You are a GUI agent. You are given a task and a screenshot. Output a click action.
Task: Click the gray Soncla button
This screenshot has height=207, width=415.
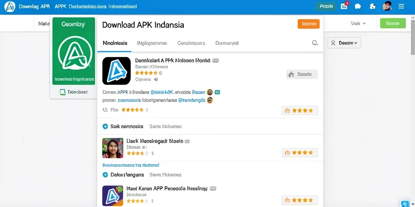pyautogui.click(x=302, y=74)
